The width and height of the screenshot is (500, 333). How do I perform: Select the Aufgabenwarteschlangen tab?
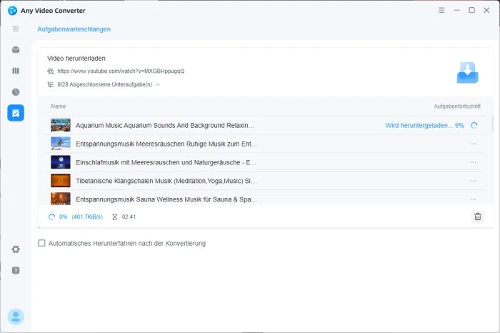click(74, 29)
